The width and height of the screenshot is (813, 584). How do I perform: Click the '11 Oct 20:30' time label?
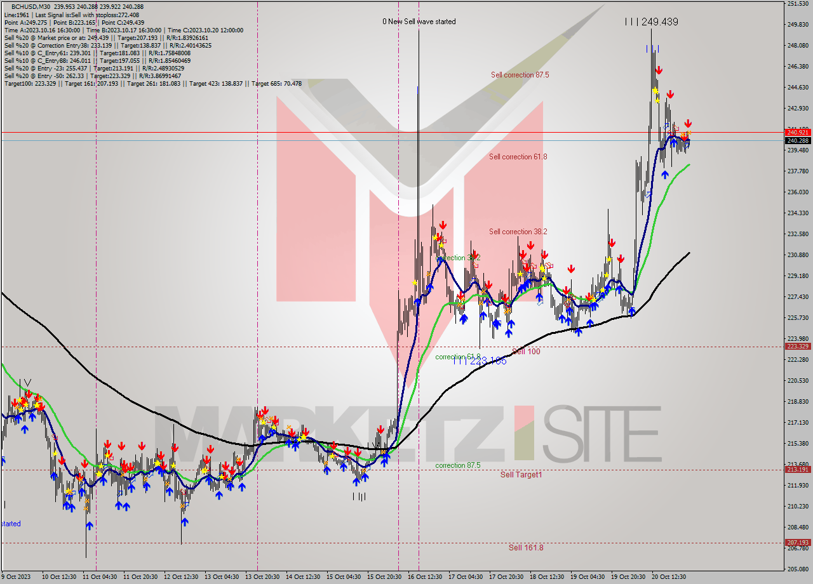tap(141, 577)
